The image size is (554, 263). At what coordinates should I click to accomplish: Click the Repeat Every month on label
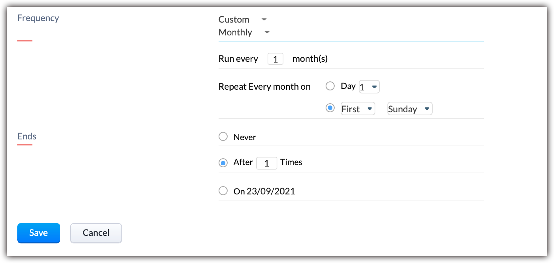click(x=264, y=87)
